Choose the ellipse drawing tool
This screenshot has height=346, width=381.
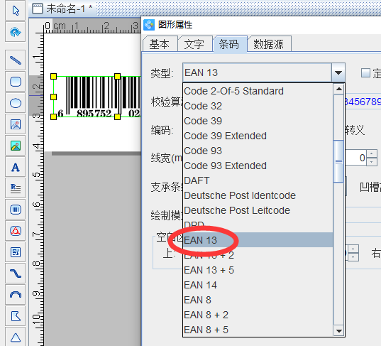[16, 103]
